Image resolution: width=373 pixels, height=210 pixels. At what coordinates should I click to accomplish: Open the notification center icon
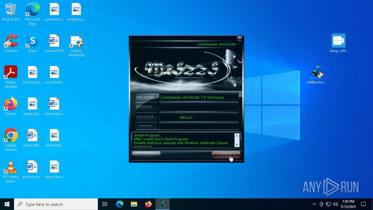pos(364,204)
